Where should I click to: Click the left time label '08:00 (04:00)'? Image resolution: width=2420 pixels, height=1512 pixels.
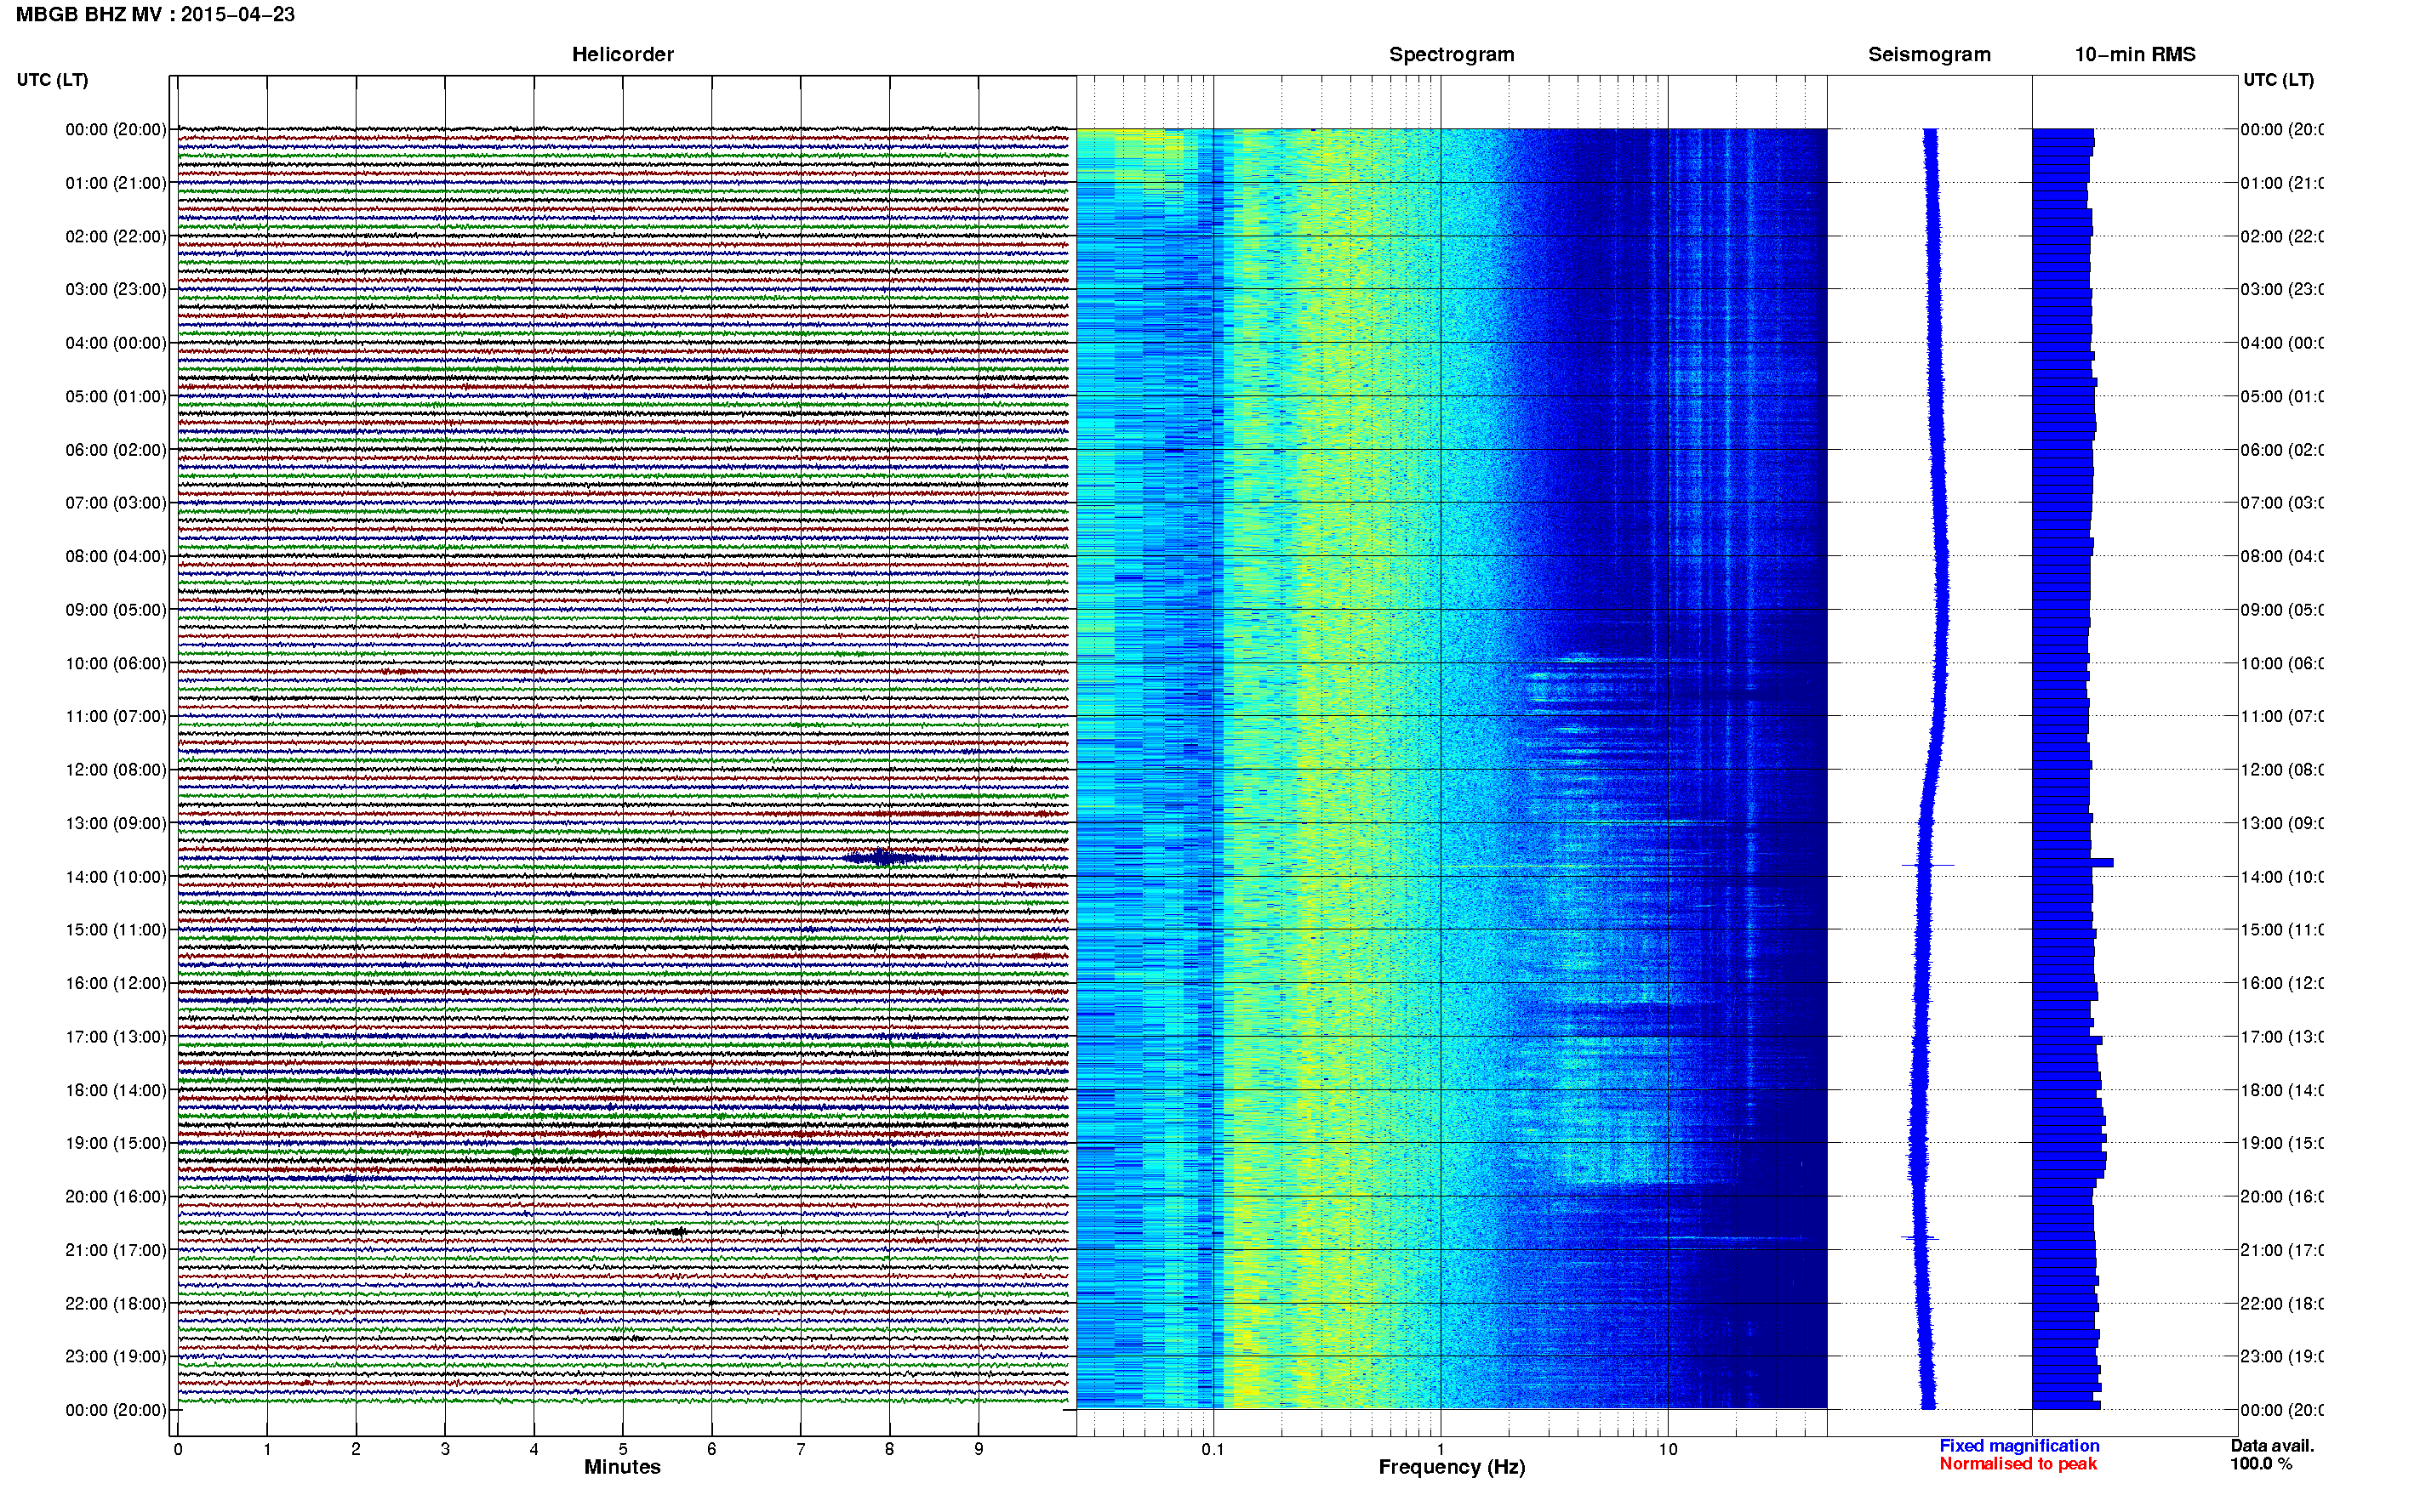coord(116,556)
